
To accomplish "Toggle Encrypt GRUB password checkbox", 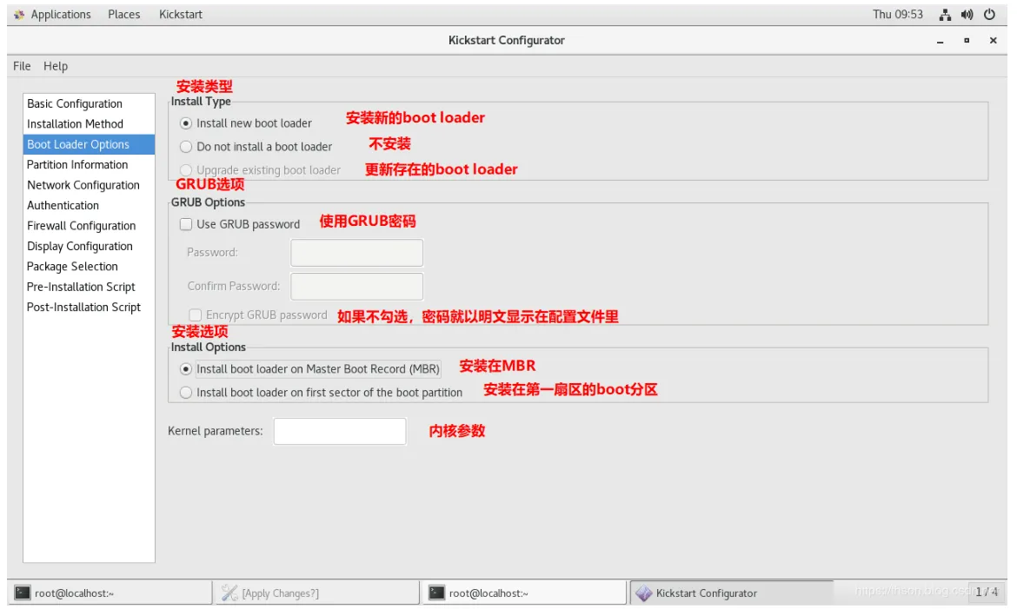I will (x=196, y=315).
